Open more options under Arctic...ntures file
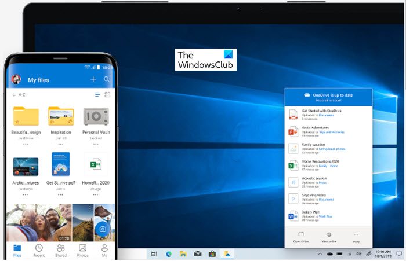This screenshot has height=261, width=406. point(25,194)
